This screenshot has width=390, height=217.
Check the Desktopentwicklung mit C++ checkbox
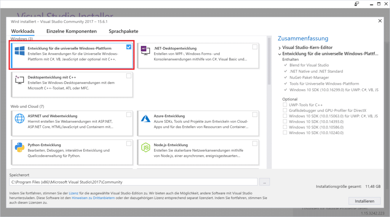pos(129,76)
